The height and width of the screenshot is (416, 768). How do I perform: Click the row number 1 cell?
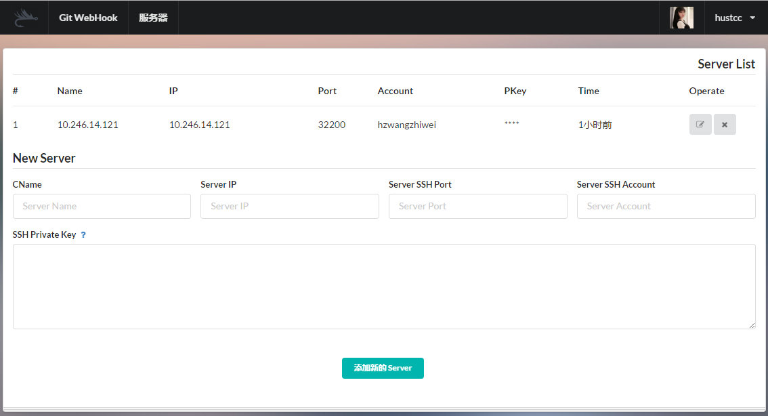click(x=15, y=125)
